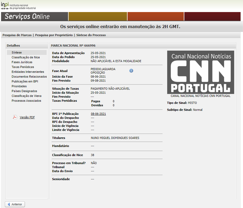The width and height of the screenshot is (243, 208).
Task: Open BPI publication date 08-06-2021 link
Action: pyautogui.click(x=98, y=114)
